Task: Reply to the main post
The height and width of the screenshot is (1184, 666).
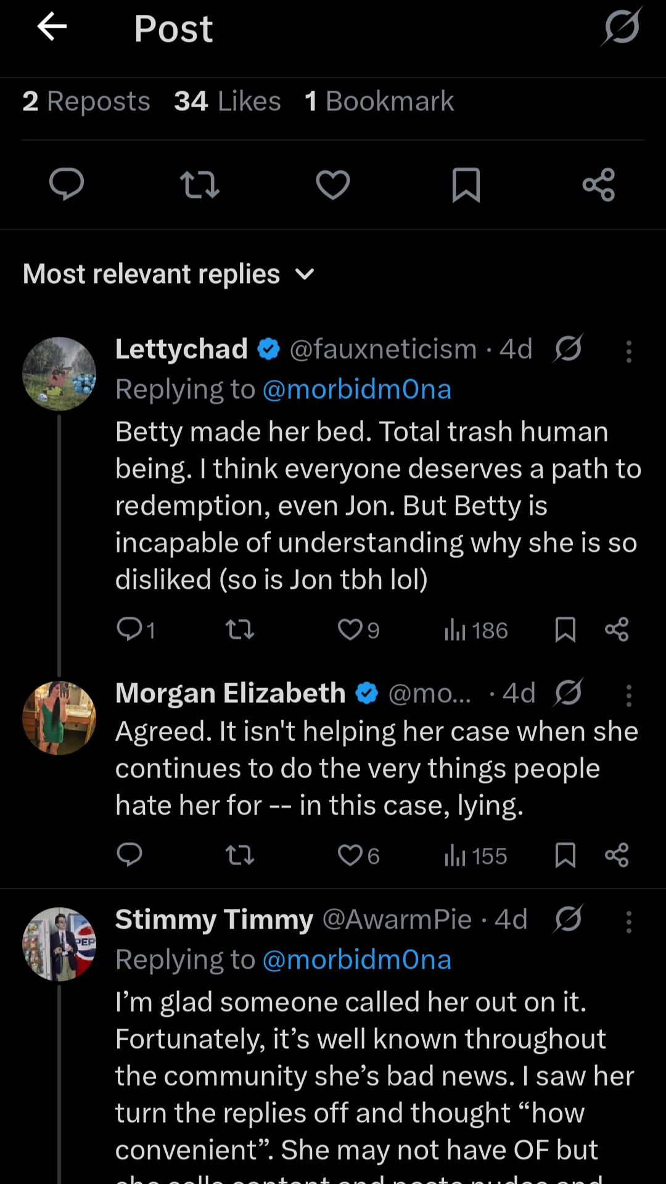Action: [x=67, y=184]
